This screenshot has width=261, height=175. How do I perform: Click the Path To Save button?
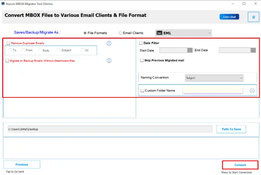click(x=231, y=129)
